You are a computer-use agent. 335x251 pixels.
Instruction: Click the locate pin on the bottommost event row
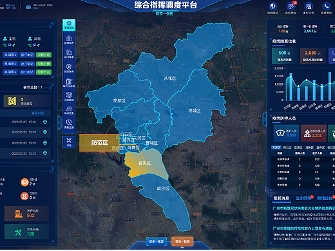coord(45,153)
